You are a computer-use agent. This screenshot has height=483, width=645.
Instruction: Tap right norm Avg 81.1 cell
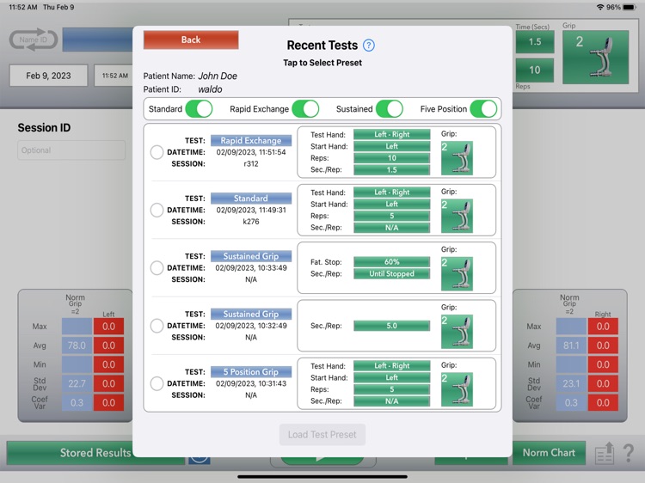coord(571,345)
